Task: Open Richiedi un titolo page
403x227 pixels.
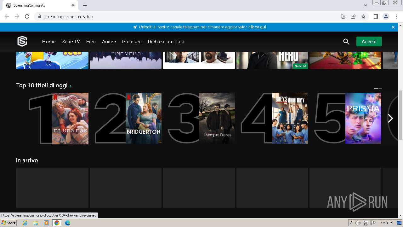Action: (166, 42)
